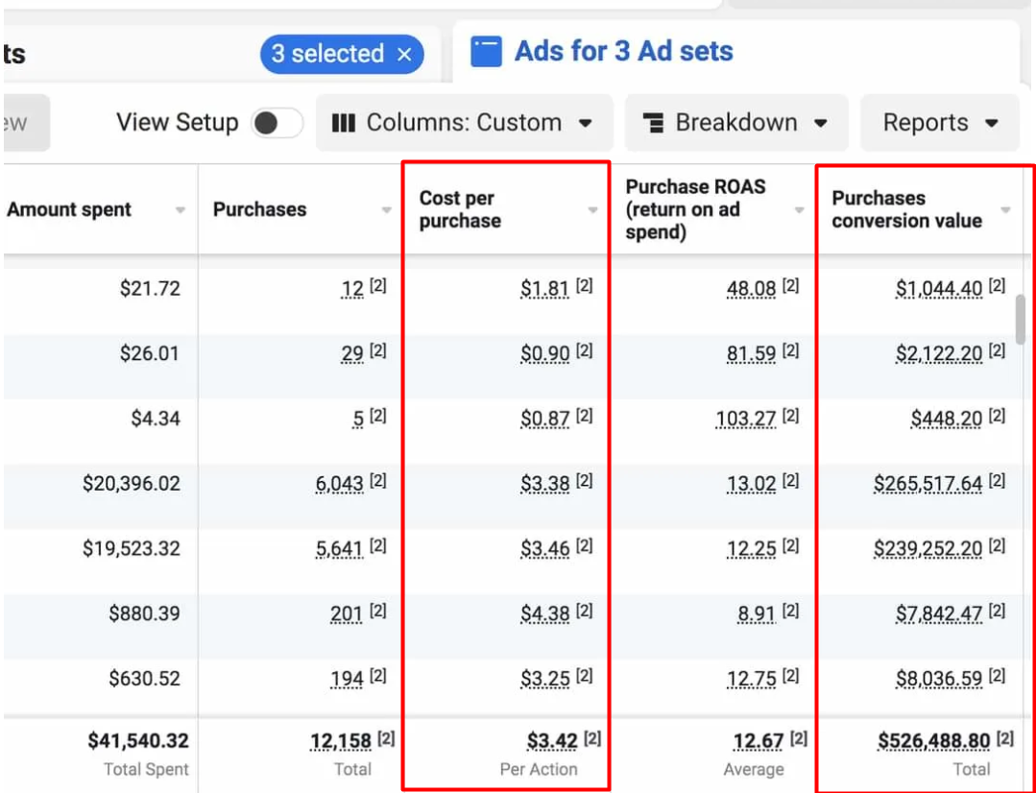The width and height of the screenshot is (1036, 793).
Task: Click the columns icon beside Columns: Custom
Action: (343, 123)
